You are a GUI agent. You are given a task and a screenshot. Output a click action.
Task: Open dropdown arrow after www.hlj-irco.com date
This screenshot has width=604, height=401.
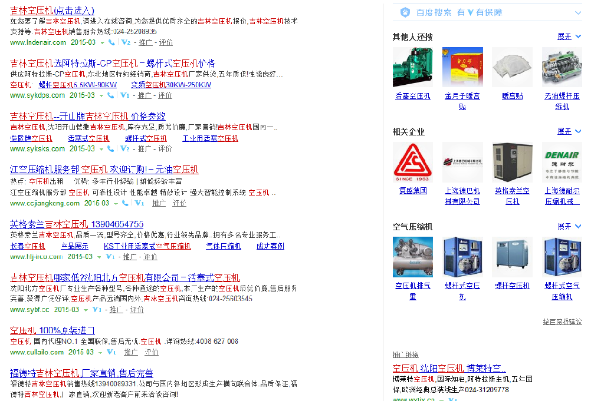pos(99,257)
